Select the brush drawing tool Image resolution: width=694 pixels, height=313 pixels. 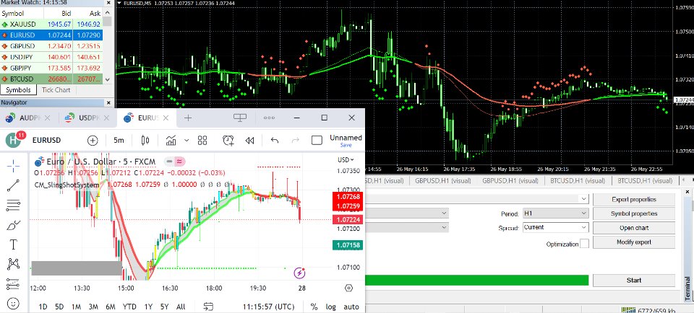pos(14,225)
